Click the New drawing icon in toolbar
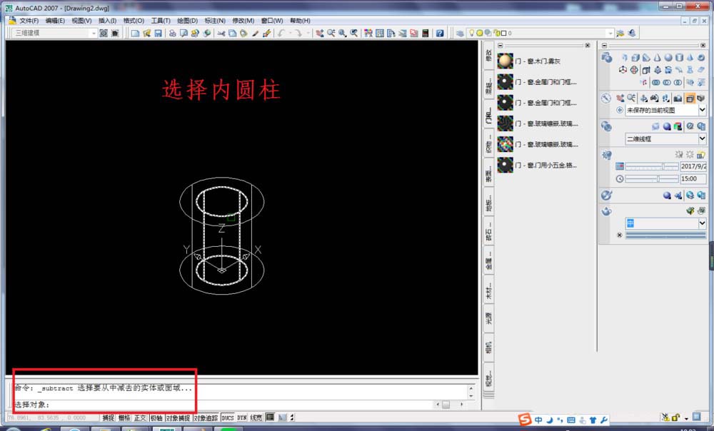 (x=135, y=34)
